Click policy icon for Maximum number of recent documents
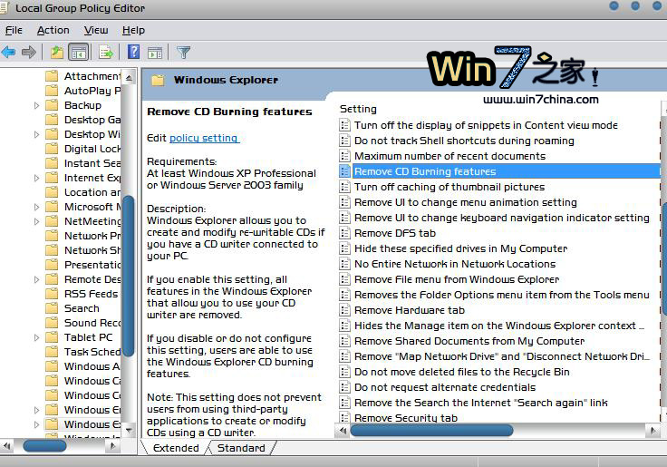 coord(344,156)
